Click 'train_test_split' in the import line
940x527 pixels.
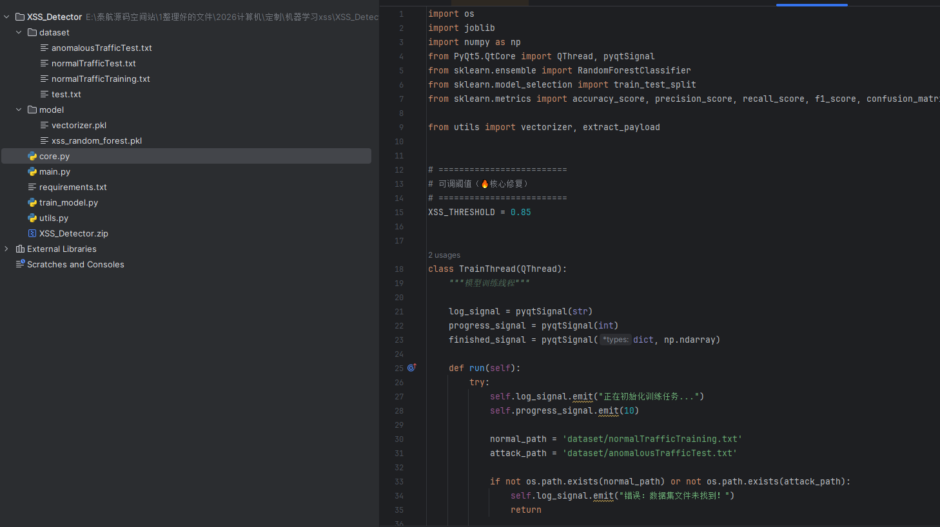coord(655,84)
